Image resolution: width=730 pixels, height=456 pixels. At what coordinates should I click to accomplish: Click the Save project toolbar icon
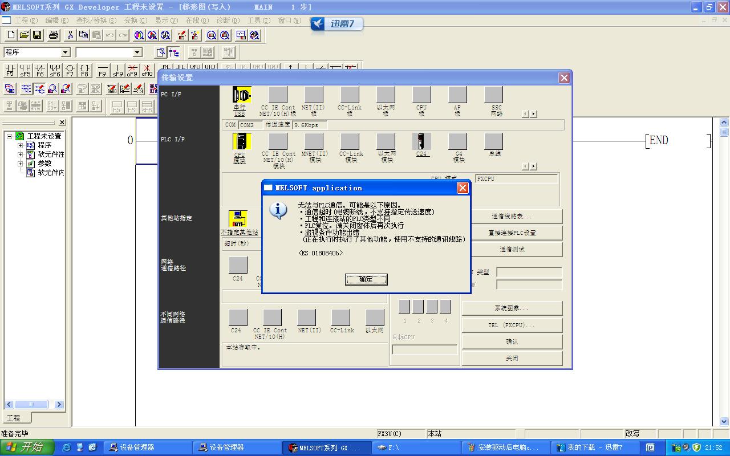tap(37, 35)
